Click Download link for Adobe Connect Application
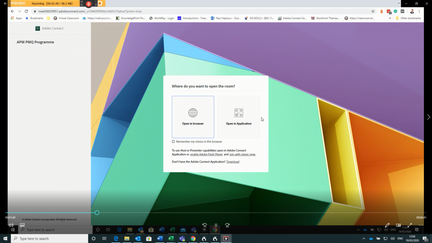This screenshot has height=243, width=432. pyautogui.click(x=232, y=162)
